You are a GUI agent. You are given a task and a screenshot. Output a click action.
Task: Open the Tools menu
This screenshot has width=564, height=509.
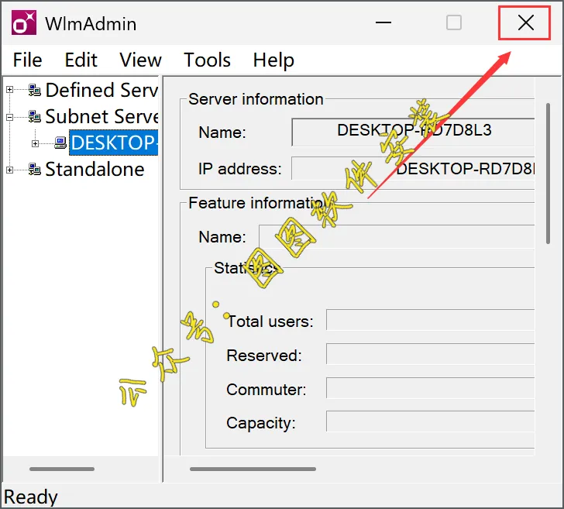pyautogui.click(x=207, y=60)
